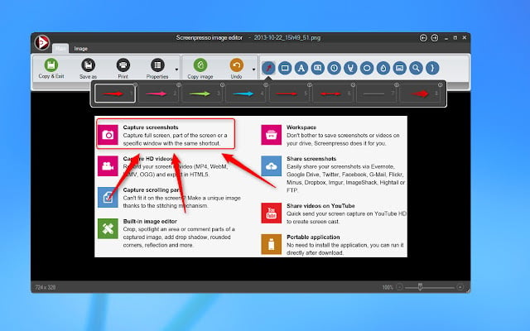Screen dimensions: 530x331
Task: Choose the green arrow preset 3
Action: 202,94
